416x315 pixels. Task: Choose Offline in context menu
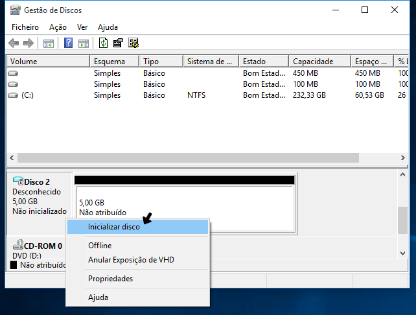[x=137, y=246]
